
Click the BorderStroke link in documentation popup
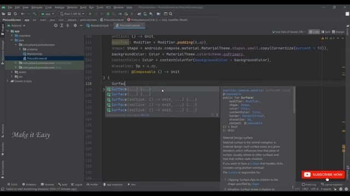pos(252,116)
